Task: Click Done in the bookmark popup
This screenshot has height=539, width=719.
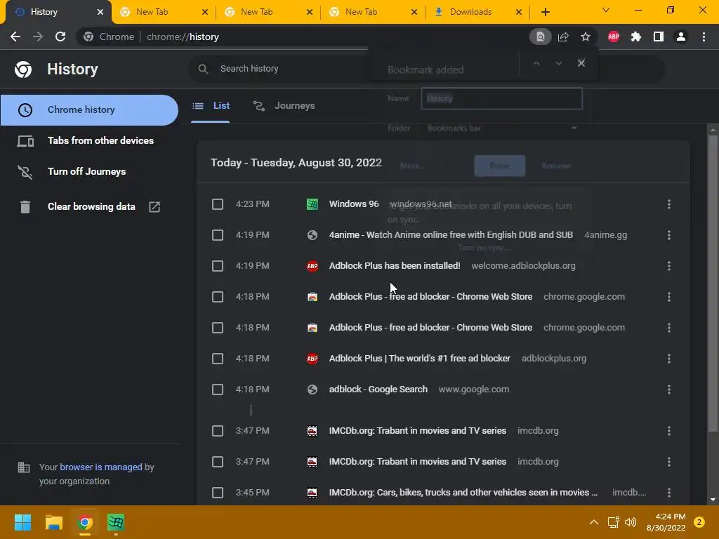Action: 499,166
